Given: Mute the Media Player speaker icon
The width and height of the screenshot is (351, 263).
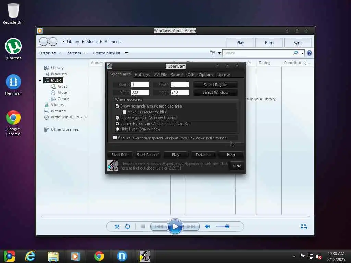Looking at the screenshot, I should [207, 227].
